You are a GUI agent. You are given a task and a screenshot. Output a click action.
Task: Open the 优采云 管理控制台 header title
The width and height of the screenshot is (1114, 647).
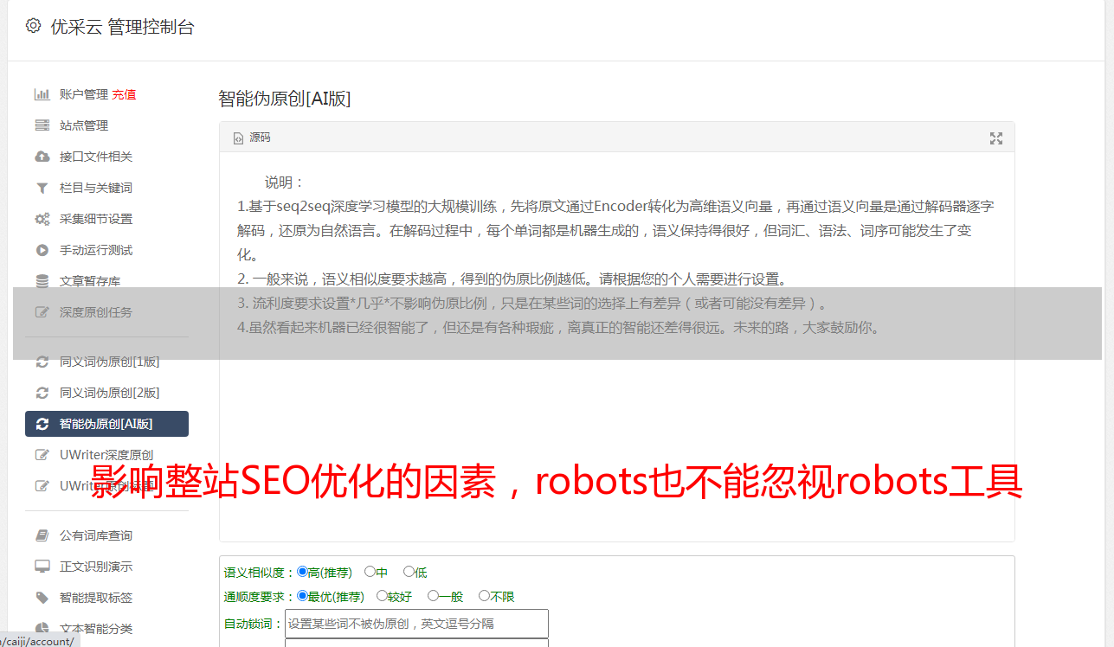[x=122, y=27]
